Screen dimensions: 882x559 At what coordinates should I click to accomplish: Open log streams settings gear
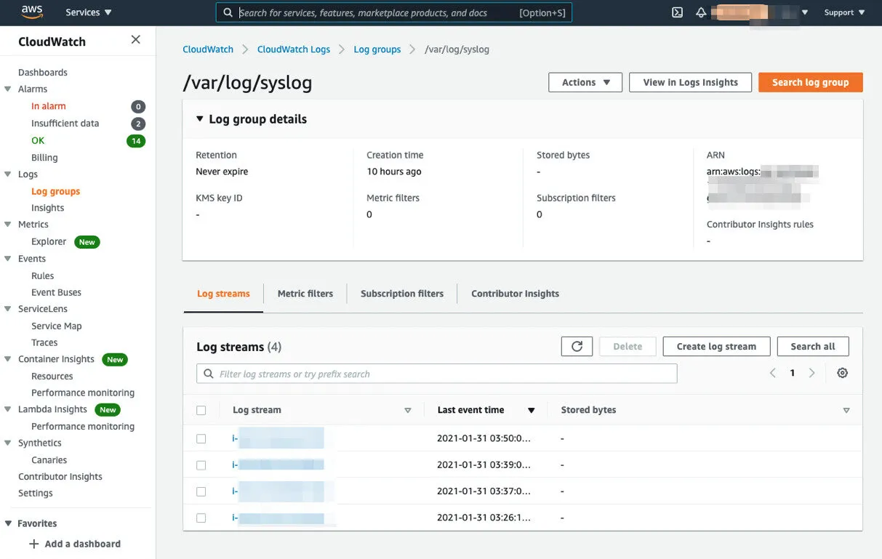click(x=842, y=373)
